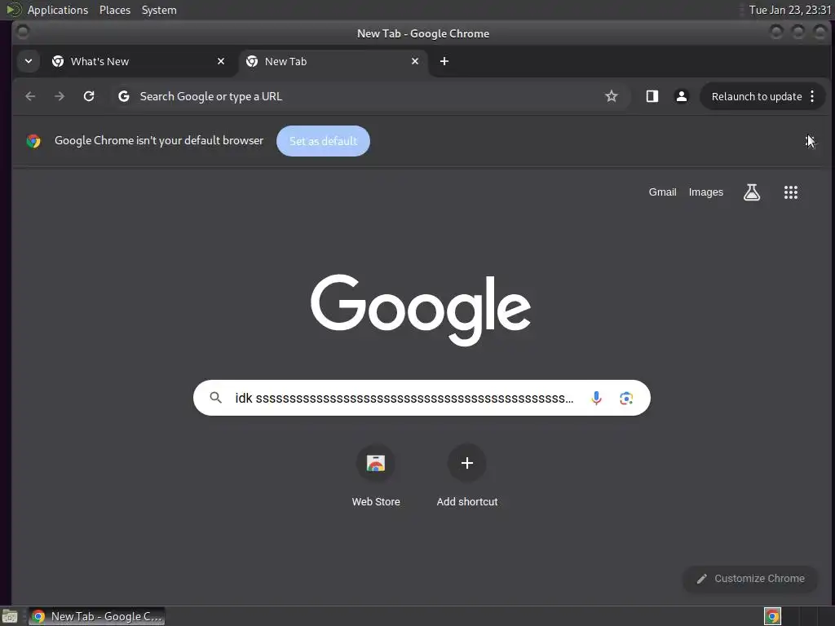Dismiss the default browser notification bar
This screenshot has width=835, height=626.
pos(810,140)
